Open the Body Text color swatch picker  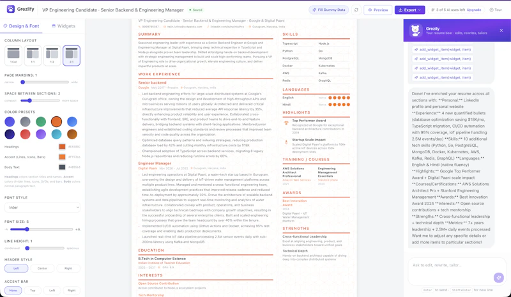pyautogui.click(x=62, y=167)
